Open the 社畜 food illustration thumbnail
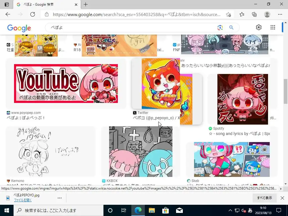The image size is (288, 216). (36, 46)
